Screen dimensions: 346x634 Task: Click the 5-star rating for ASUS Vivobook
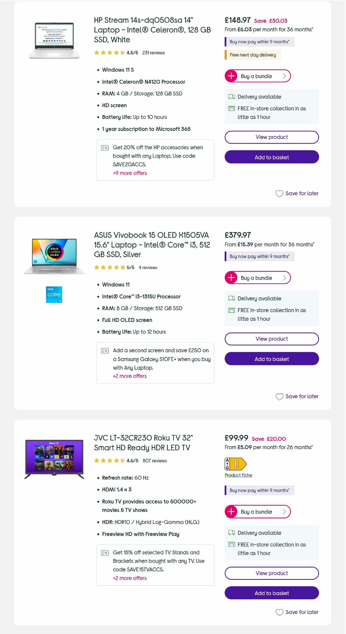[x=110, y=268]
